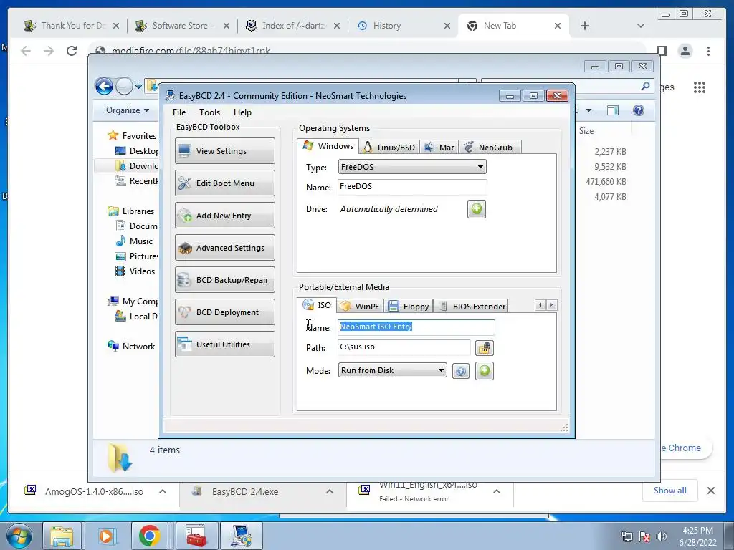Open Useful Utilities
734x550 pixels.
(224, 344)
